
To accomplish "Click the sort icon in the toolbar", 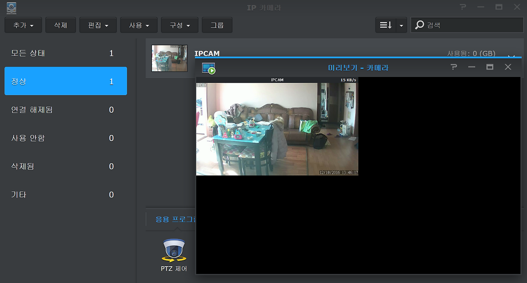I will coord(385,25).
